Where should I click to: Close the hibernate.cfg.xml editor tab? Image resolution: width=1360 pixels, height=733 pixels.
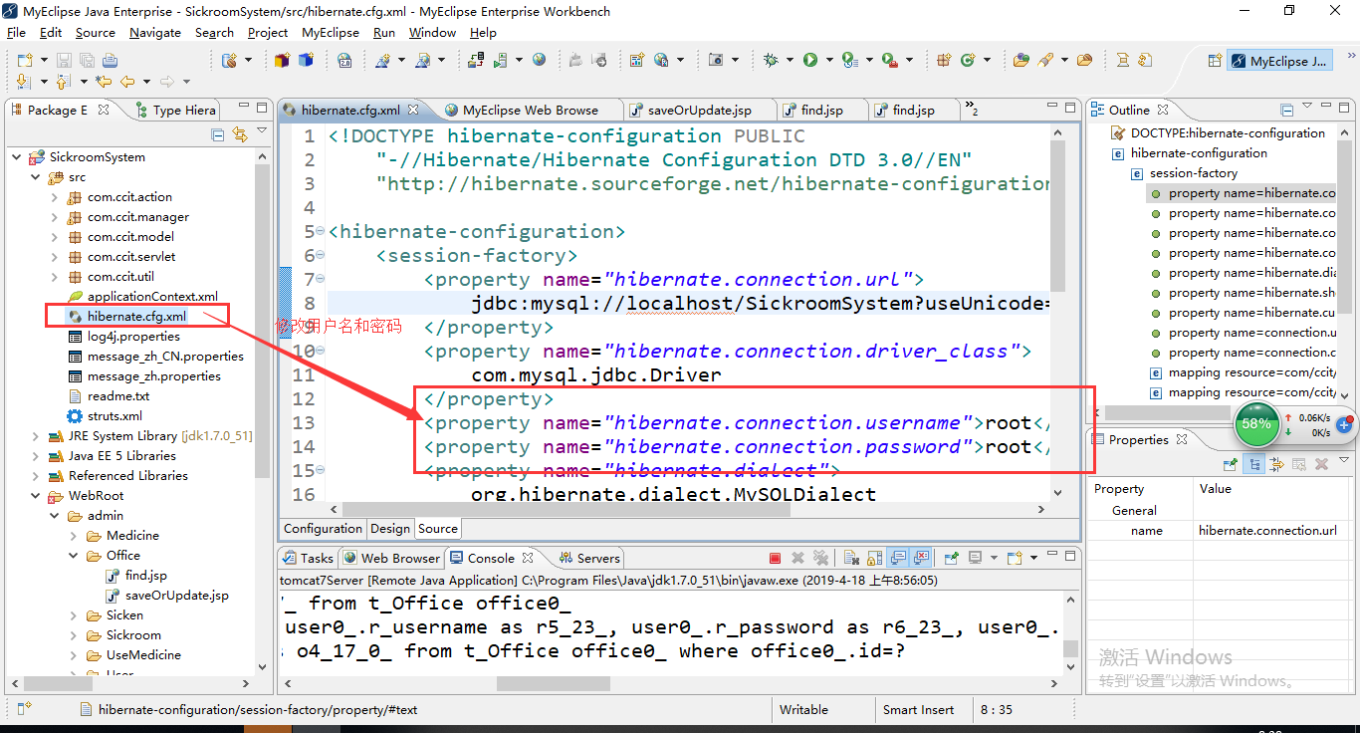tap(413, 110)
